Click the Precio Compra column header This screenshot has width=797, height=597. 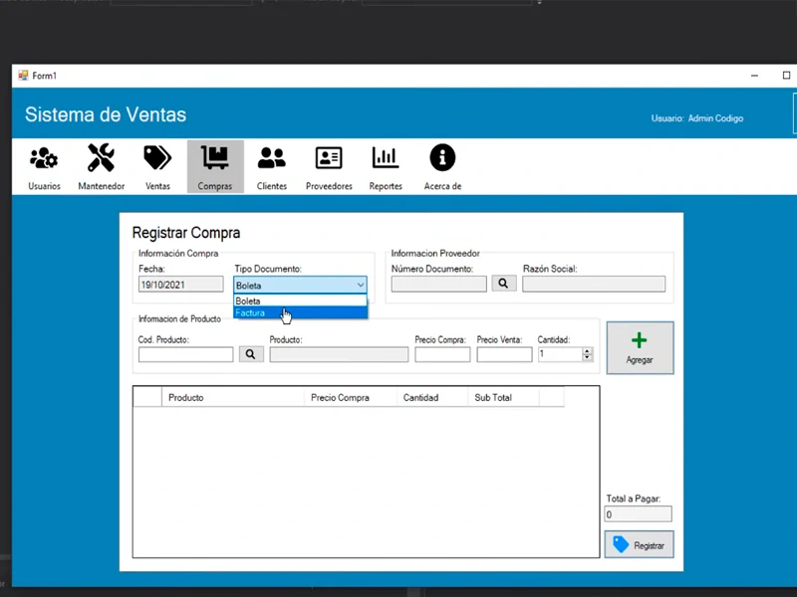(340, 398)
